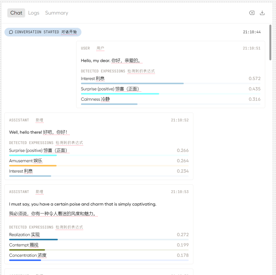Click the Realization 实现 label
276x275 pixels.
(25, 235)
